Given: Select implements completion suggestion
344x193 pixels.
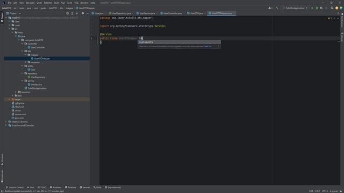Looking at the screenshot, I should click(179, 42).
